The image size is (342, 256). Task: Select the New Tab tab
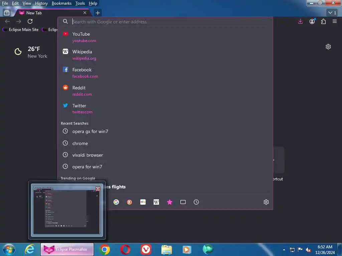click(52, 13)
